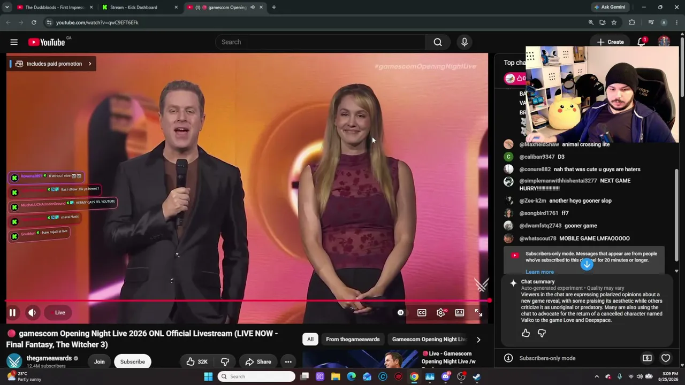Open Super Chat dollar button
Viewport: 685px width, 385px height.
[x=647, y=358]
